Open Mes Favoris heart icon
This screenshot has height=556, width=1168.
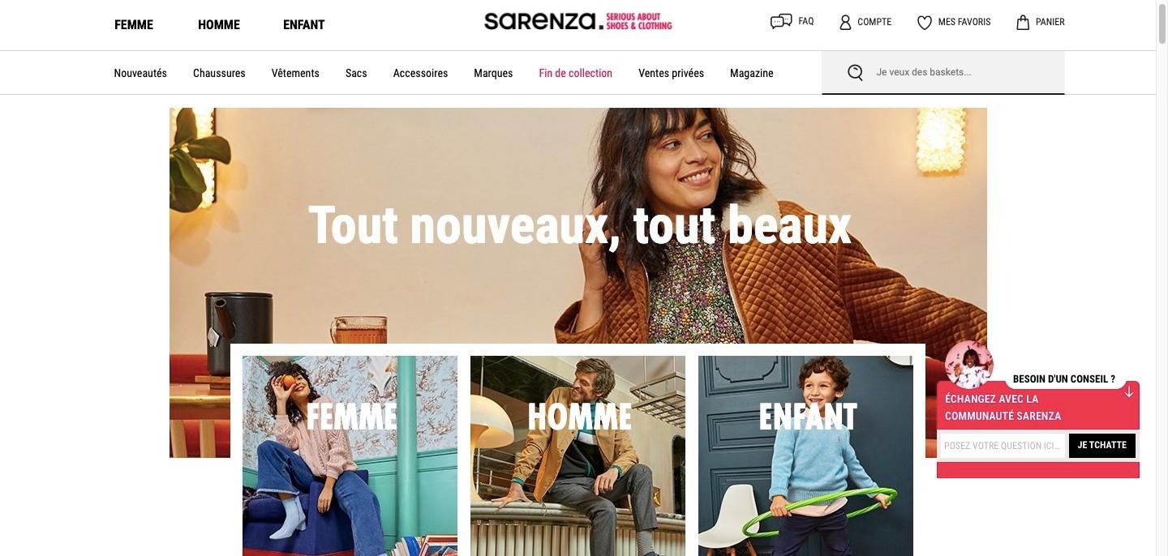pyautogui.click(x=925, y=23)
